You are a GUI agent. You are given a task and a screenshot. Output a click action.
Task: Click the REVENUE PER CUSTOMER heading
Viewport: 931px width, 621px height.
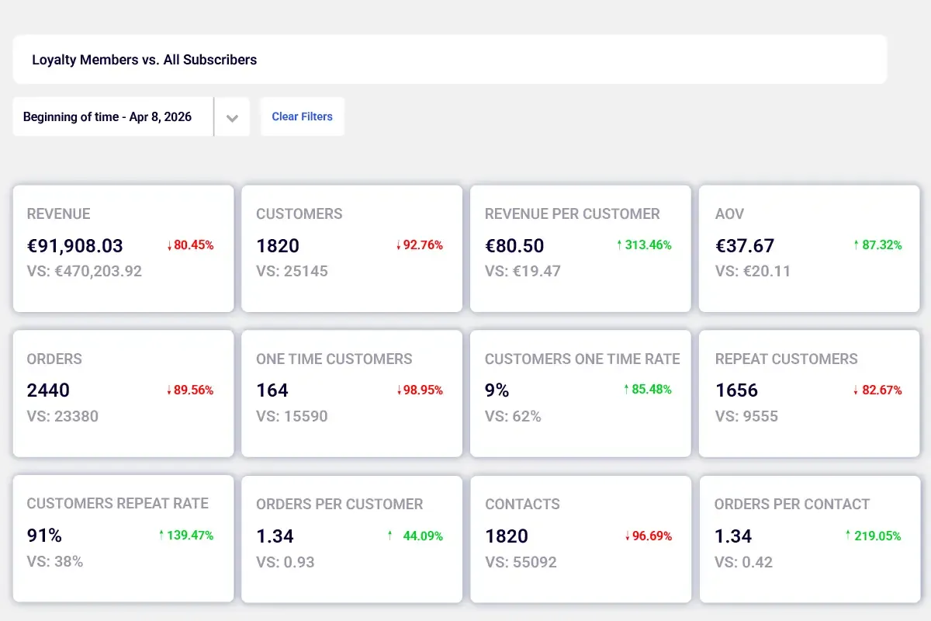click(573, 214)
